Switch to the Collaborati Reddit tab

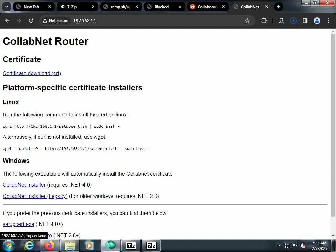coord(208,7)
